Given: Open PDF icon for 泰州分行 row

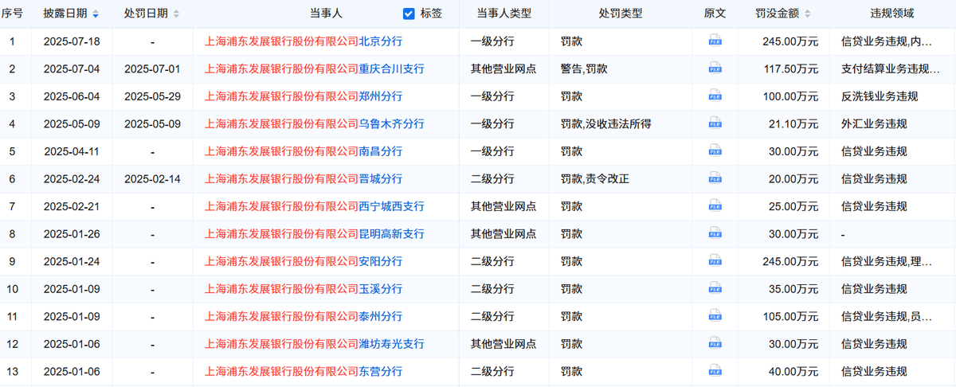Looking at the screenshot, I should pyautogui.click(x=715, y=317).
